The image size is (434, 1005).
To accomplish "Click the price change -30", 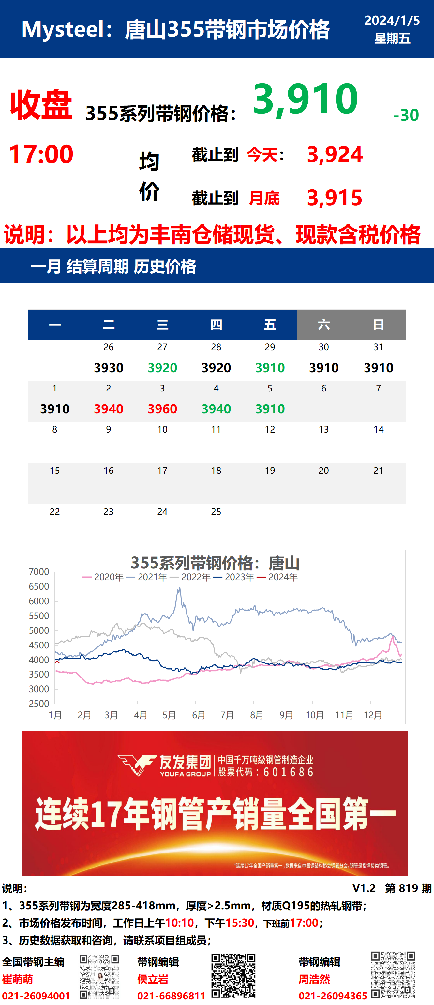I will tap(406, 115).
